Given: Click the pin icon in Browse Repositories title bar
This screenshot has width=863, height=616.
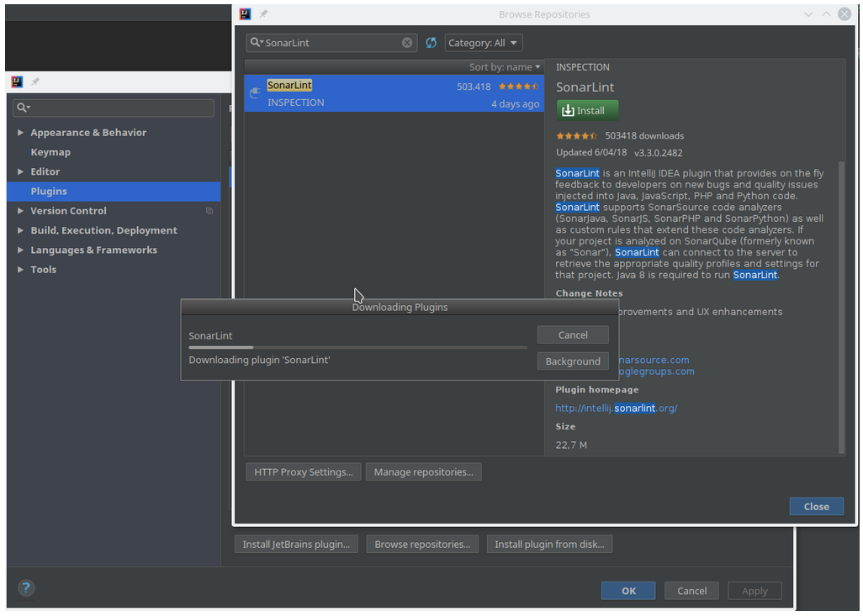Looking at the screenshot, I should (x=263, y=13).
